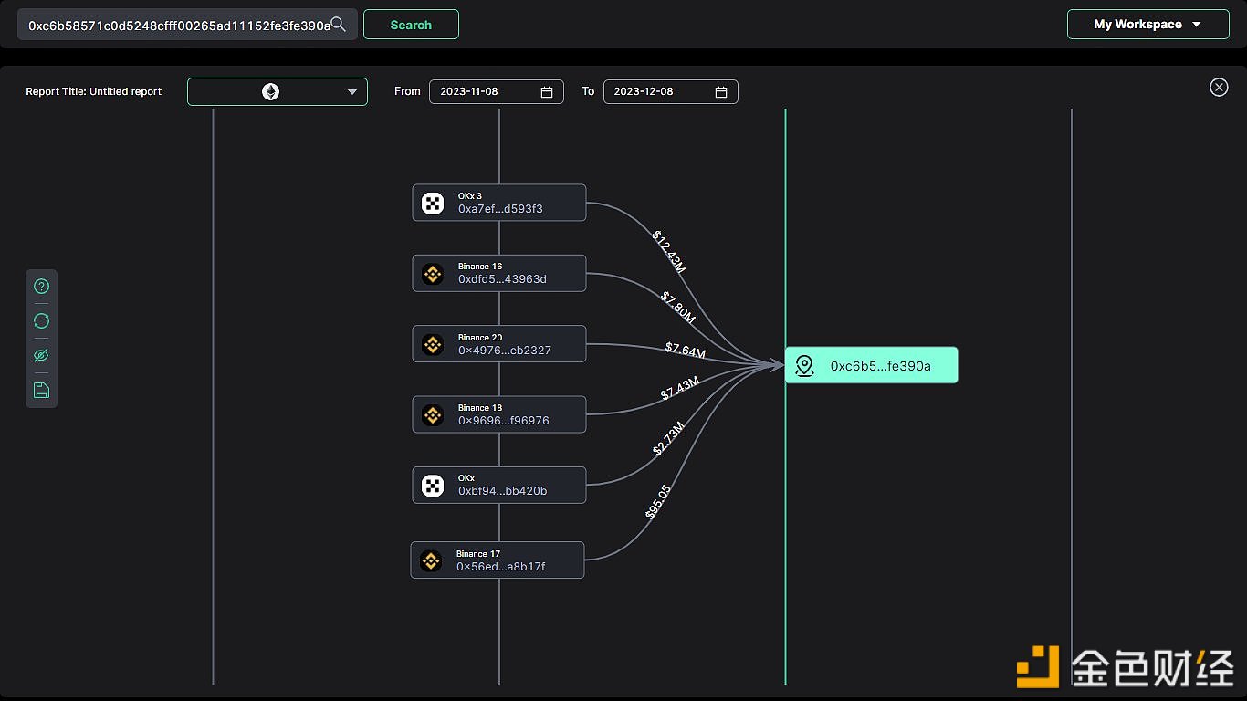This screenshot has width=1247, height=701.
Task: Click the $95.05 transfer label
Action: pos(658,502)
